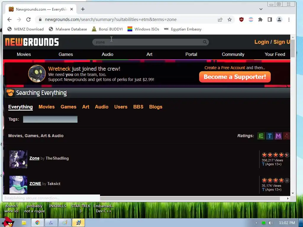Click the search magnifier icon
This screenshot has height=227, width=303.
pos(205,42)
